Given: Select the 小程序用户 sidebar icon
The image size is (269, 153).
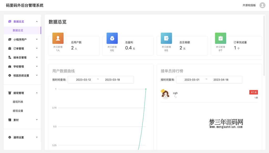Looking at the screenshot, I should [x=10, y=39].
